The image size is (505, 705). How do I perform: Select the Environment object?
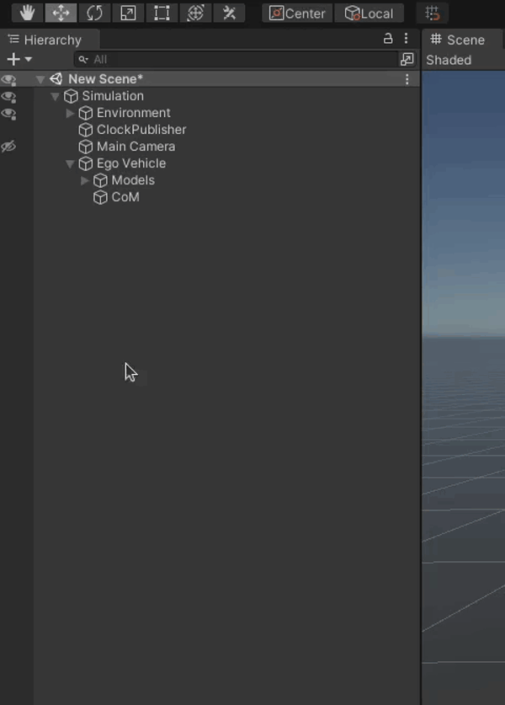134,113
